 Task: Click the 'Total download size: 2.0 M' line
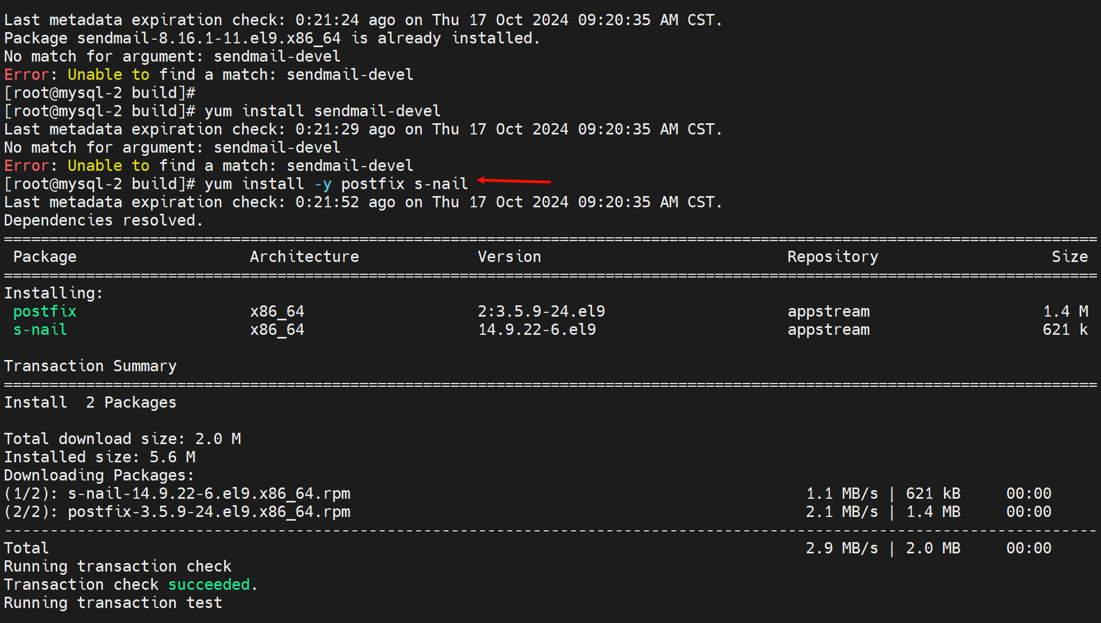[122, 439]
